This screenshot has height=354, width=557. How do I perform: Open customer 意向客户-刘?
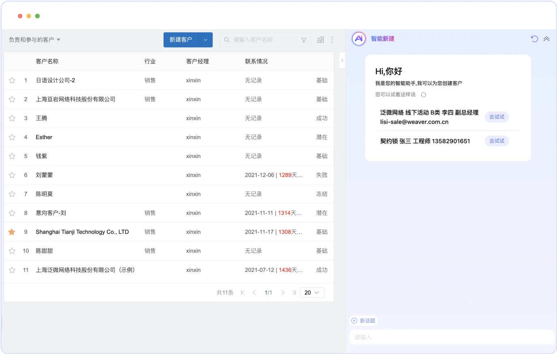coord(51,213)
